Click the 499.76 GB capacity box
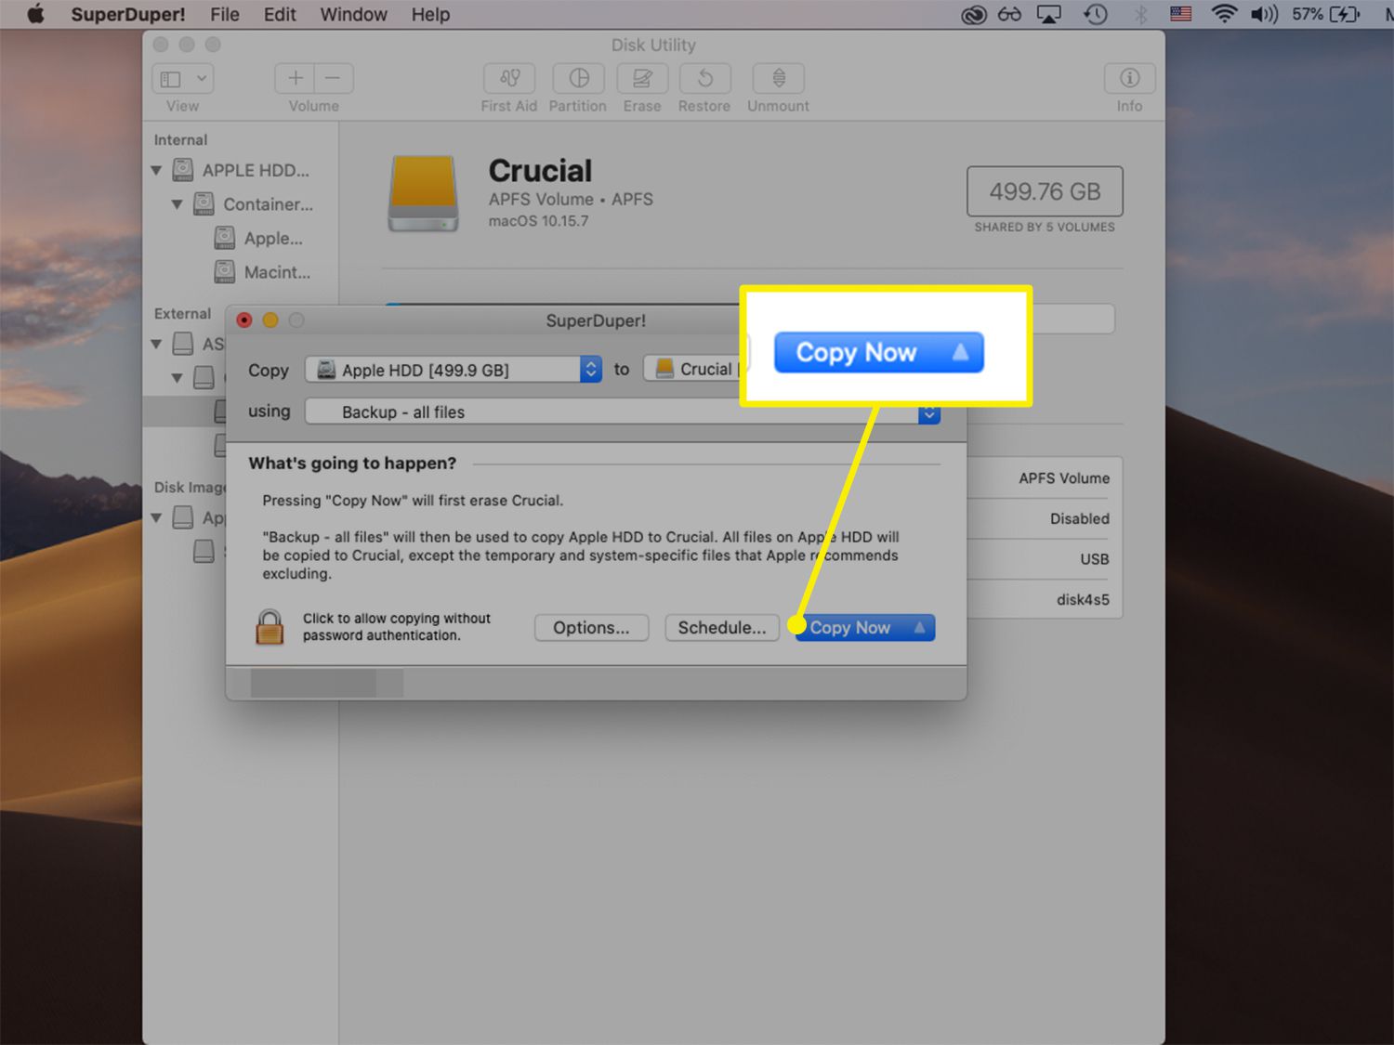The width and height of the screenshot is (1394, 1045). tap(1045, 191)
